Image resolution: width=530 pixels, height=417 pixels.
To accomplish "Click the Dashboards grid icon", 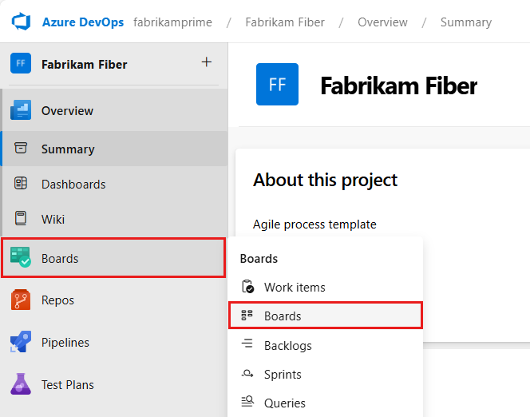I will point(21,183).
